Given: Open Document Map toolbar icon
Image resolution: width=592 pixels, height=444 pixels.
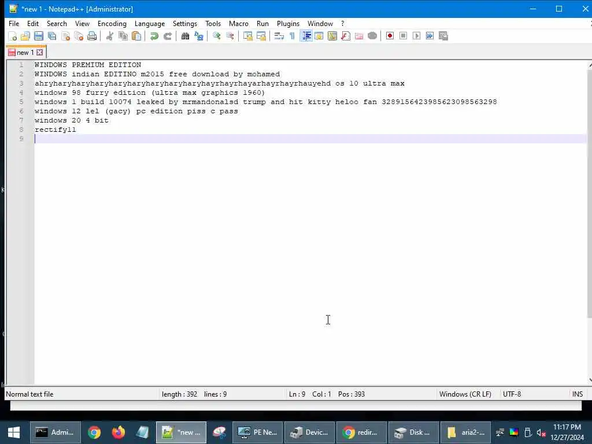Looking at the screenshot, I should coord(332,36).
